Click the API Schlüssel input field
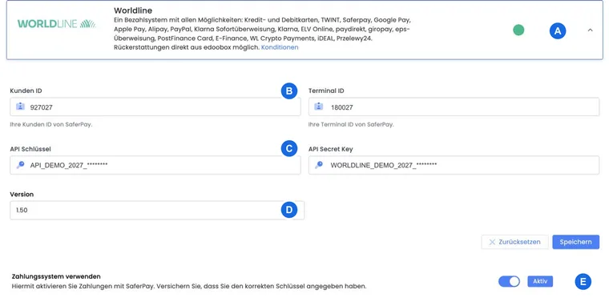Viewport: 609px width, 302px height. (x=155, y=165)
